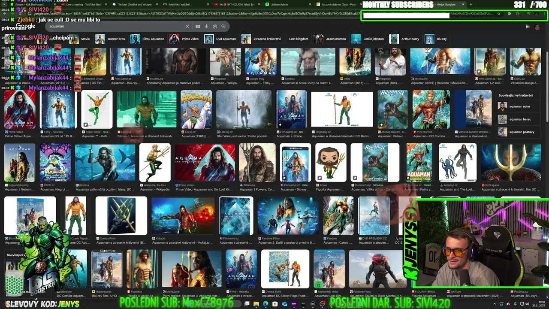Viewport: 549px width, 309px height.
Task: Open File Explorer from the taskbar
Action: tap(256, 304)
